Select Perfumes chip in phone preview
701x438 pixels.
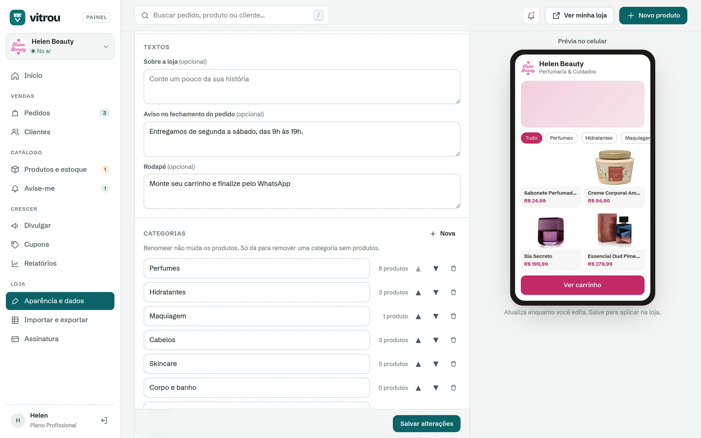point(561,138)
